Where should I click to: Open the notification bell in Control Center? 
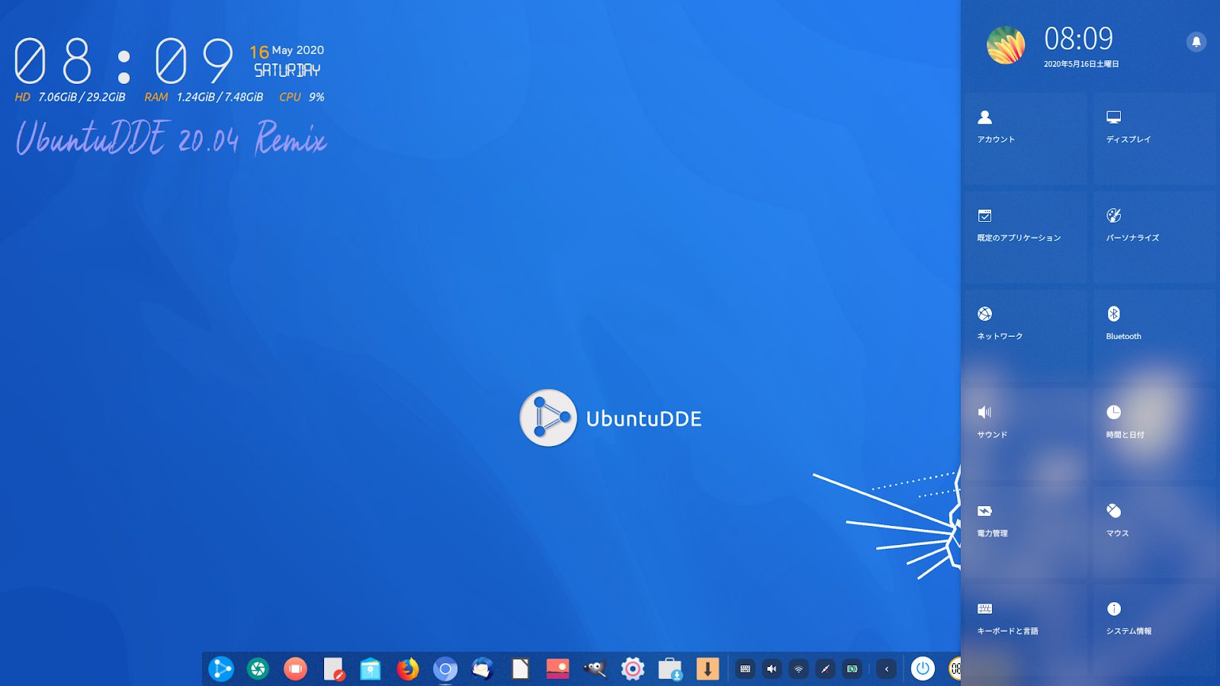(x=1196, y=42)
